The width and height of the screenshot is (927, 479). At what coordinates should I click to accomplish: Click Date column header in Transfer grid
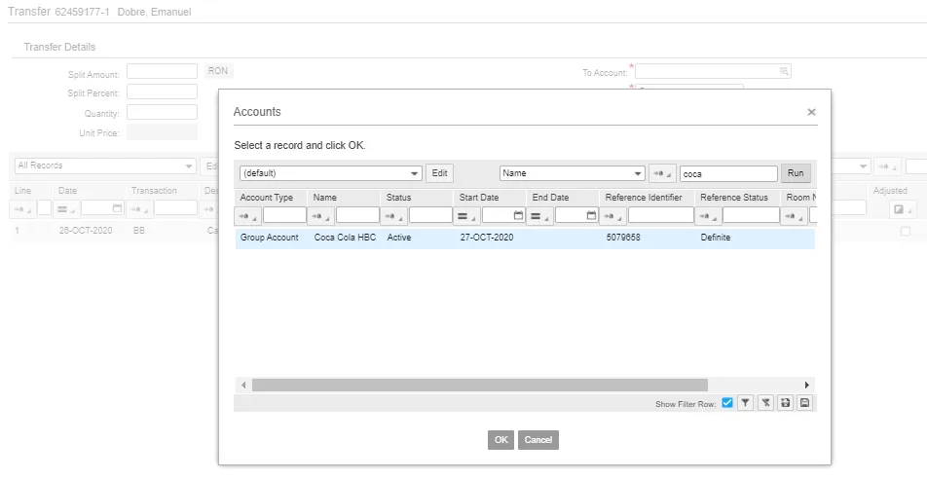[67, 191]
